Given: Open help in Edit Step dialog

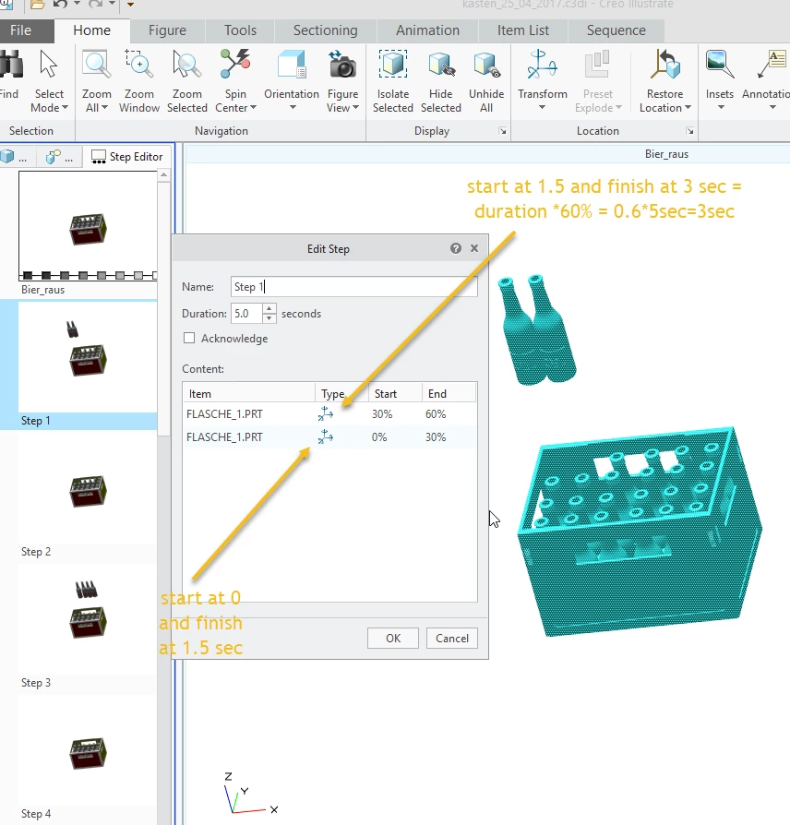Looking at the screenshot, I should pos(456,248).
